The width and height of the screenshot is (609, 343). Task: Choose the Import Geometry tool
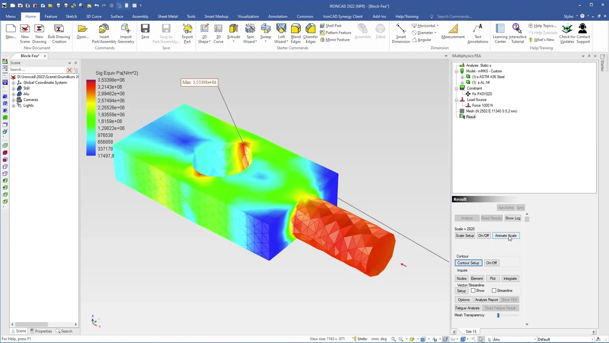click(x=126, y=33)
